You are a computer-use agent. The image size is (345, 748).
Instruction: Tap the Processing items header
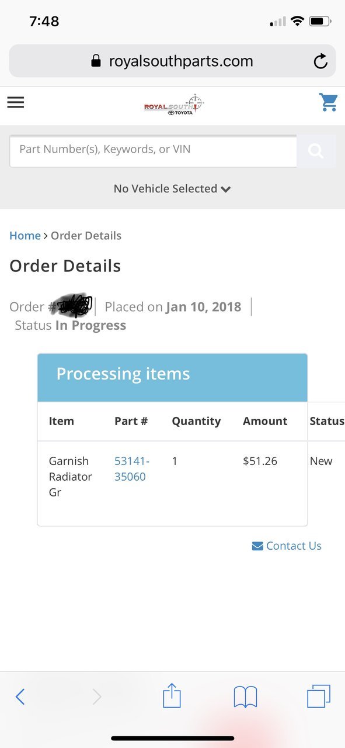172,377
